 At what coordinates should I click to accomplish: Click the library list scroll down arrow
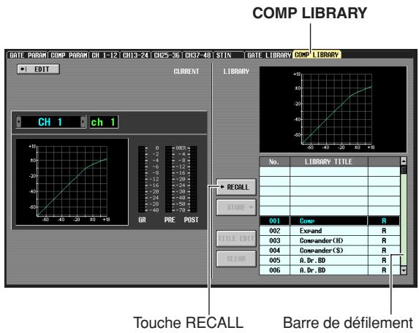point(404,270)
